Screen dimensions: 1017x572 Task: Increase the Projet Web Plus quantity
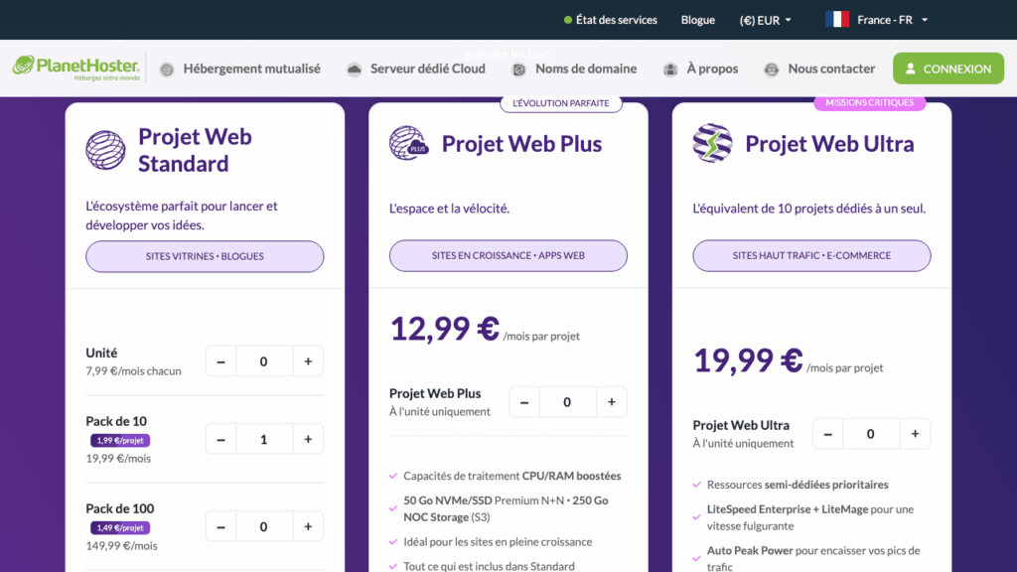[x=612, y=402]
